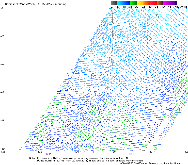The image size is (188, 165).
Task: Click the '45' knots legend label
Action: point(169,7)
